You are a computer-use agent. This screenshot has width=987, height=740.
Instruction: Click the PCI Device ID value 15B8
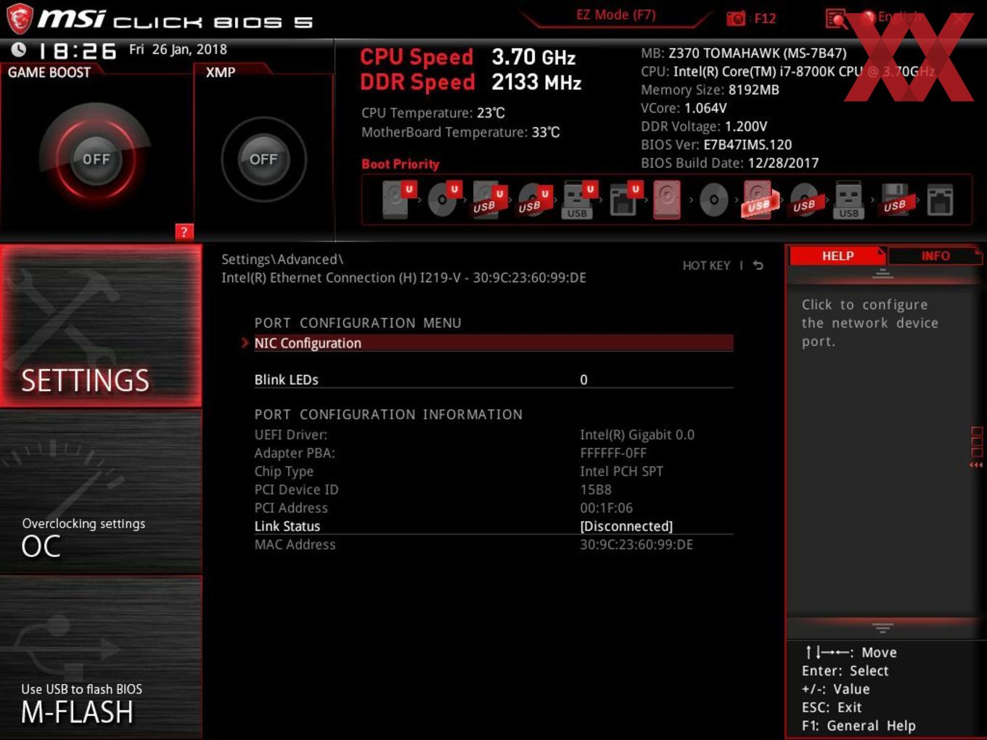click(596, 490)
